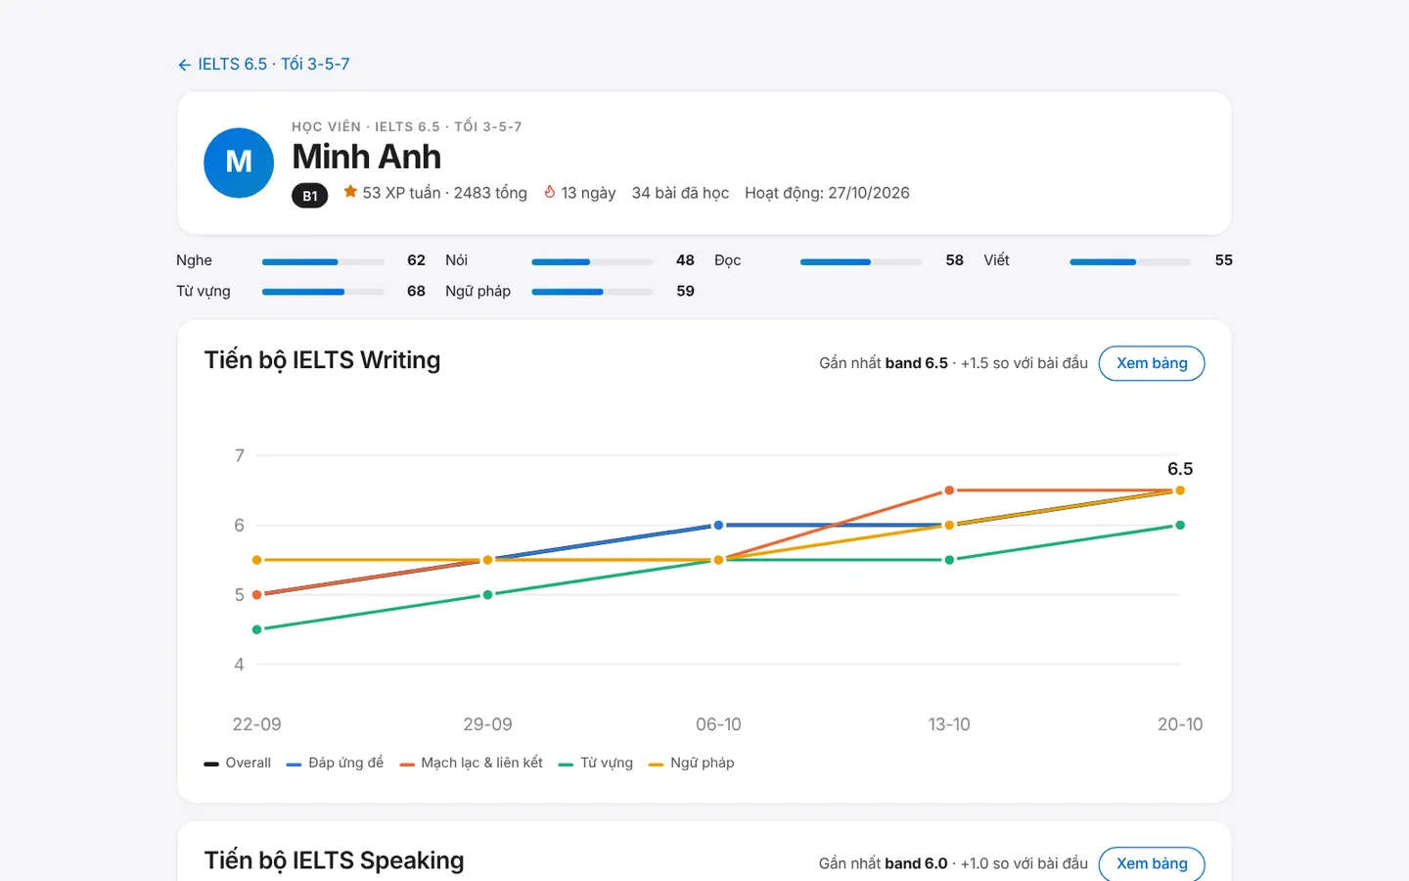This screenshot has height=881, width=1409.
Task: Click the 22-09 date label on the chart axis
Action: (x=256, y=724)
